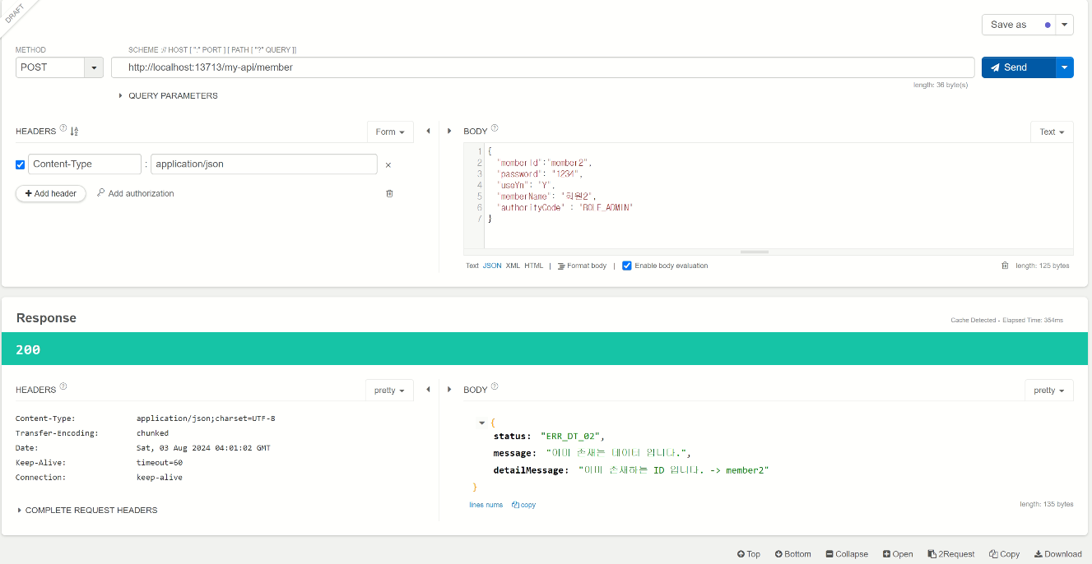Click the 200 status bar
1092x564 pixels.
pos(545,349)
